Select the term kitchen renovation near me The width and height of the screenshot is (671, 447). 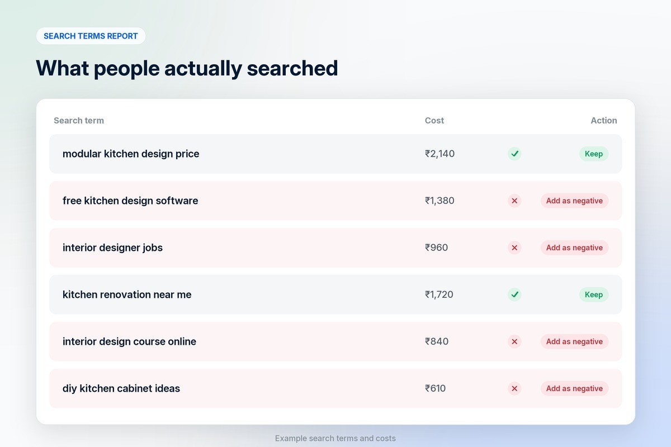[127, 294]
